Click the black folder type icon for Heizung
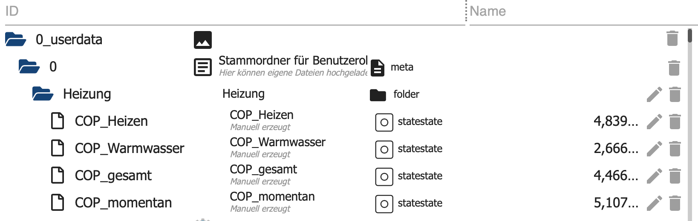The width and height of the screenshot is (698, 221). click(378, 95)
